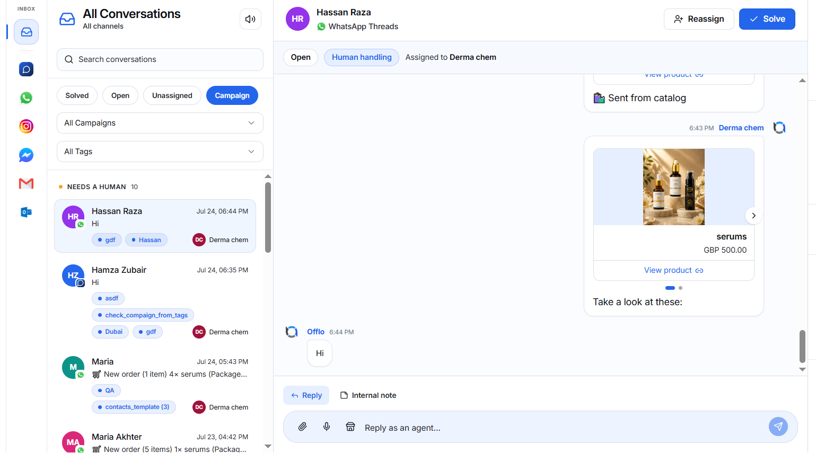Image resolution: width=816 pixels, height=453 pixels.
Task: Click the Offlo bot avatar icon
Action: [x=292, y=332]
